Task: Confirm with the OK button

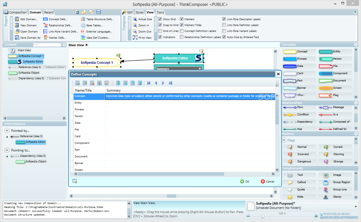Action: tap(245, 182)
